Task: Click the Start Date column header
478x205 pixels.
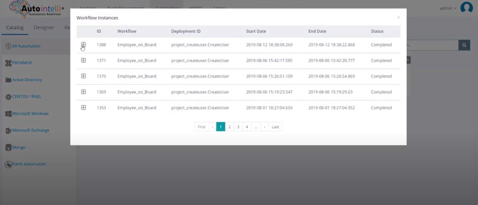Action: (x=256, y=31)
